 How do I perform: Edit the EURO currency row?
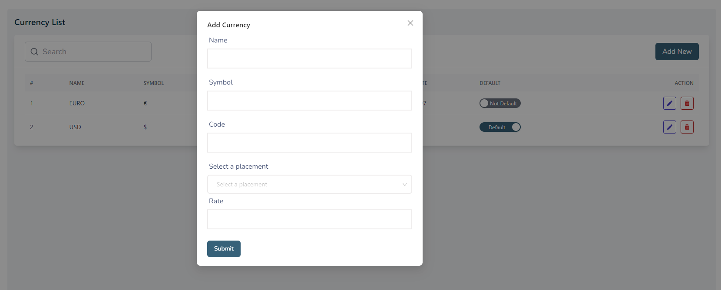pos(670,103)
